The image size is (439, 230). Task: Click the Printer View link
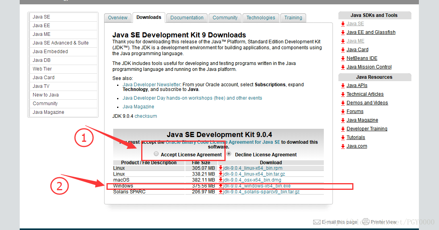383,222
